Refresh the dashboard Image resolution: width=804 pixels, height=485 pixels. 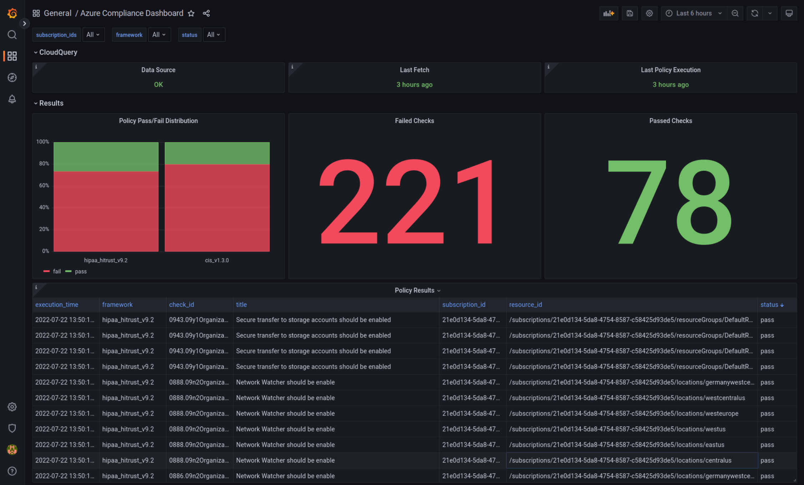coord(755,13)
